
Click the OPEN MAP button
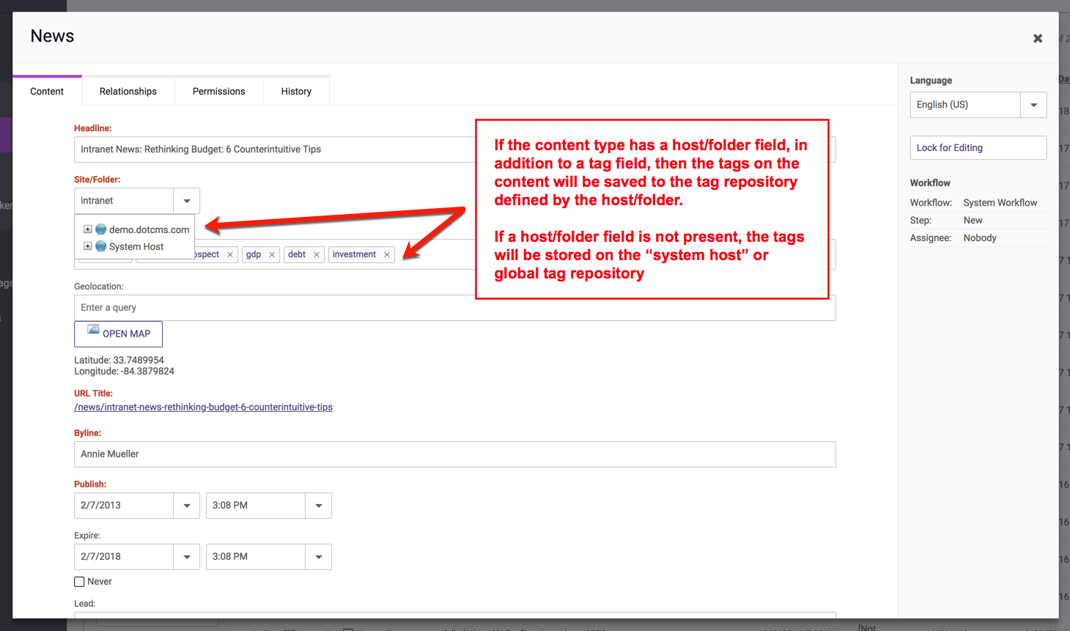[119, 333]
